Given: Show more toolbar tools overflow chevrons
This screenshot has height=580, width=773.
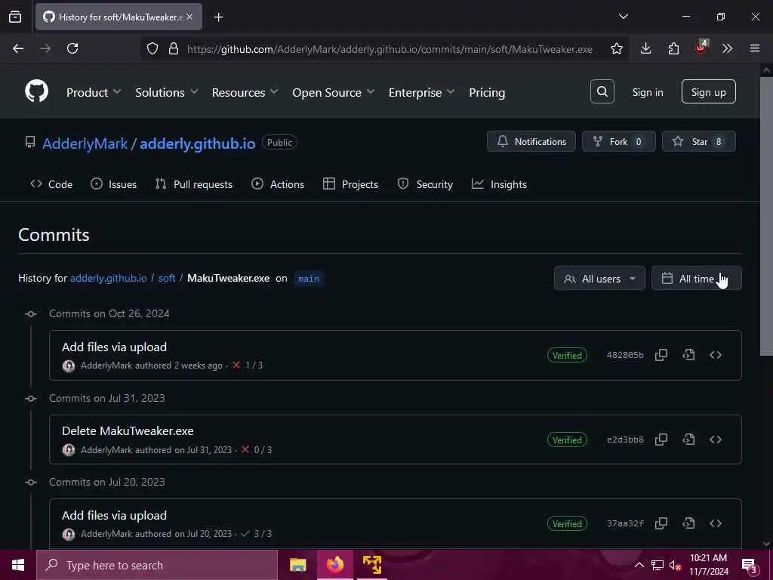Looking at the screenshot, I should [x=727, y=48].
